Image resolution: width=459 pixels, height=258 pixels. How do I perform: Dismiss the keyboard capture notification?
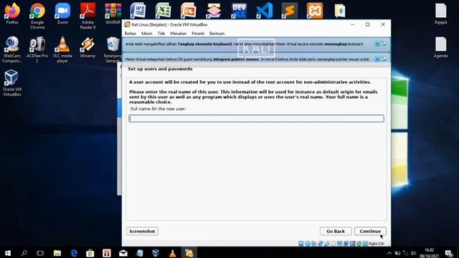377,44
